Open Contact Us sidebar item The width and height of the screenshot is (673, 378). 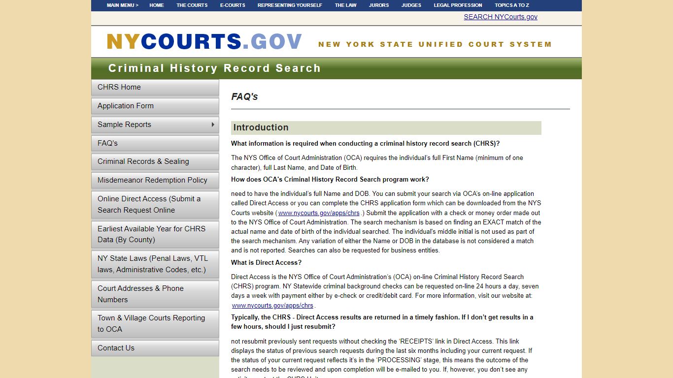(x=155, y=348)
